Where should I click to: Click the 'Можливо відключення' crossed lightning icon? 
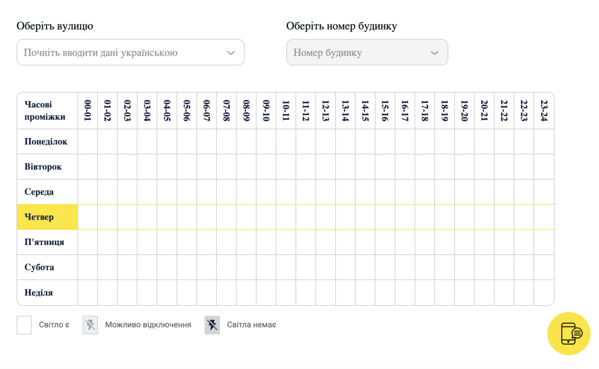click(x=90, y=325)
